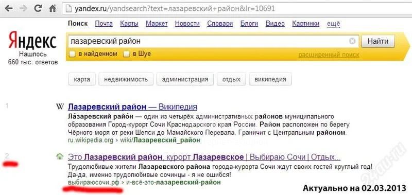
Task: Tick the 'в Шуе' checkbox
Action: (127, 54)
